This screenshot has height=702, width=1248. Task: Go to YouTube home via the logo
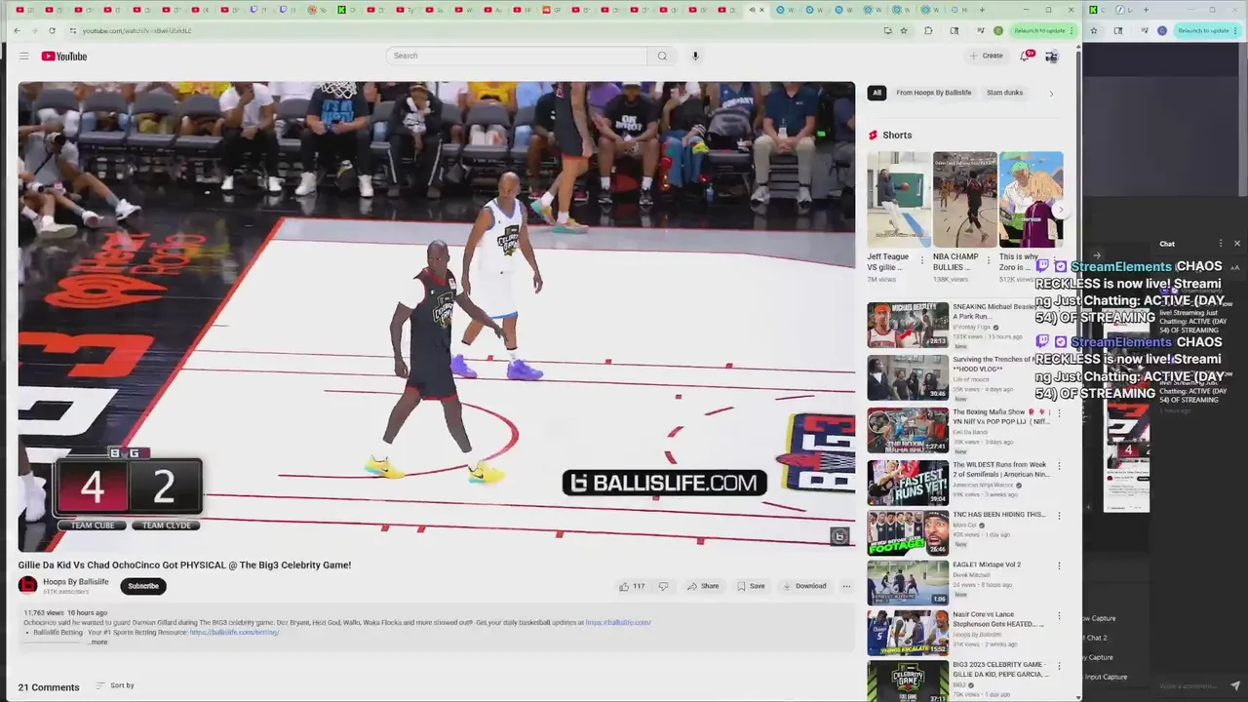(x=64, y=57)
